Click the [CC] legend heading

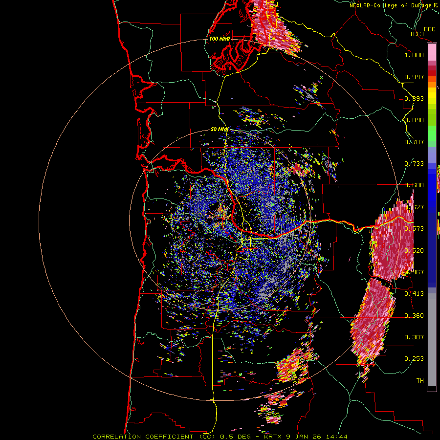tap(418, 34)
